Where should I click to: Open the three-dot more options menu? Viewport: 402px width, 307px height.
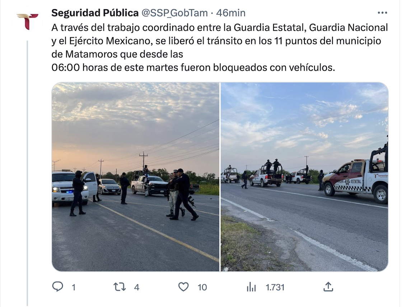[382, 13]
